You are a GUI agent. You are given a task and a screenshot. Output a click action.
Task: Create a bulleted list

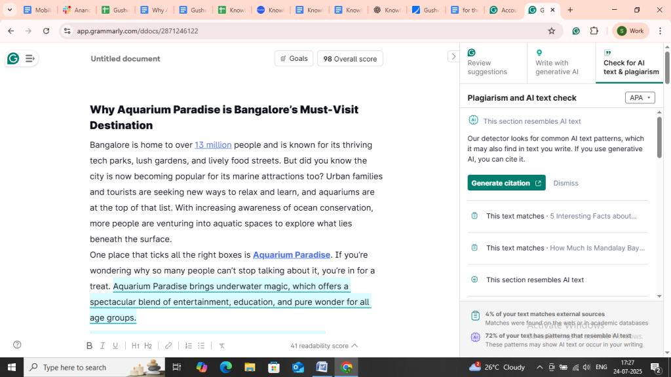click(201, 346)
